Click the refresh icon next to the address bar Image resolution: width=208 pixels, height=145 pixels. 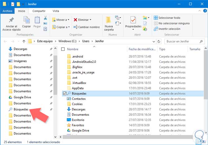point(159,41)
